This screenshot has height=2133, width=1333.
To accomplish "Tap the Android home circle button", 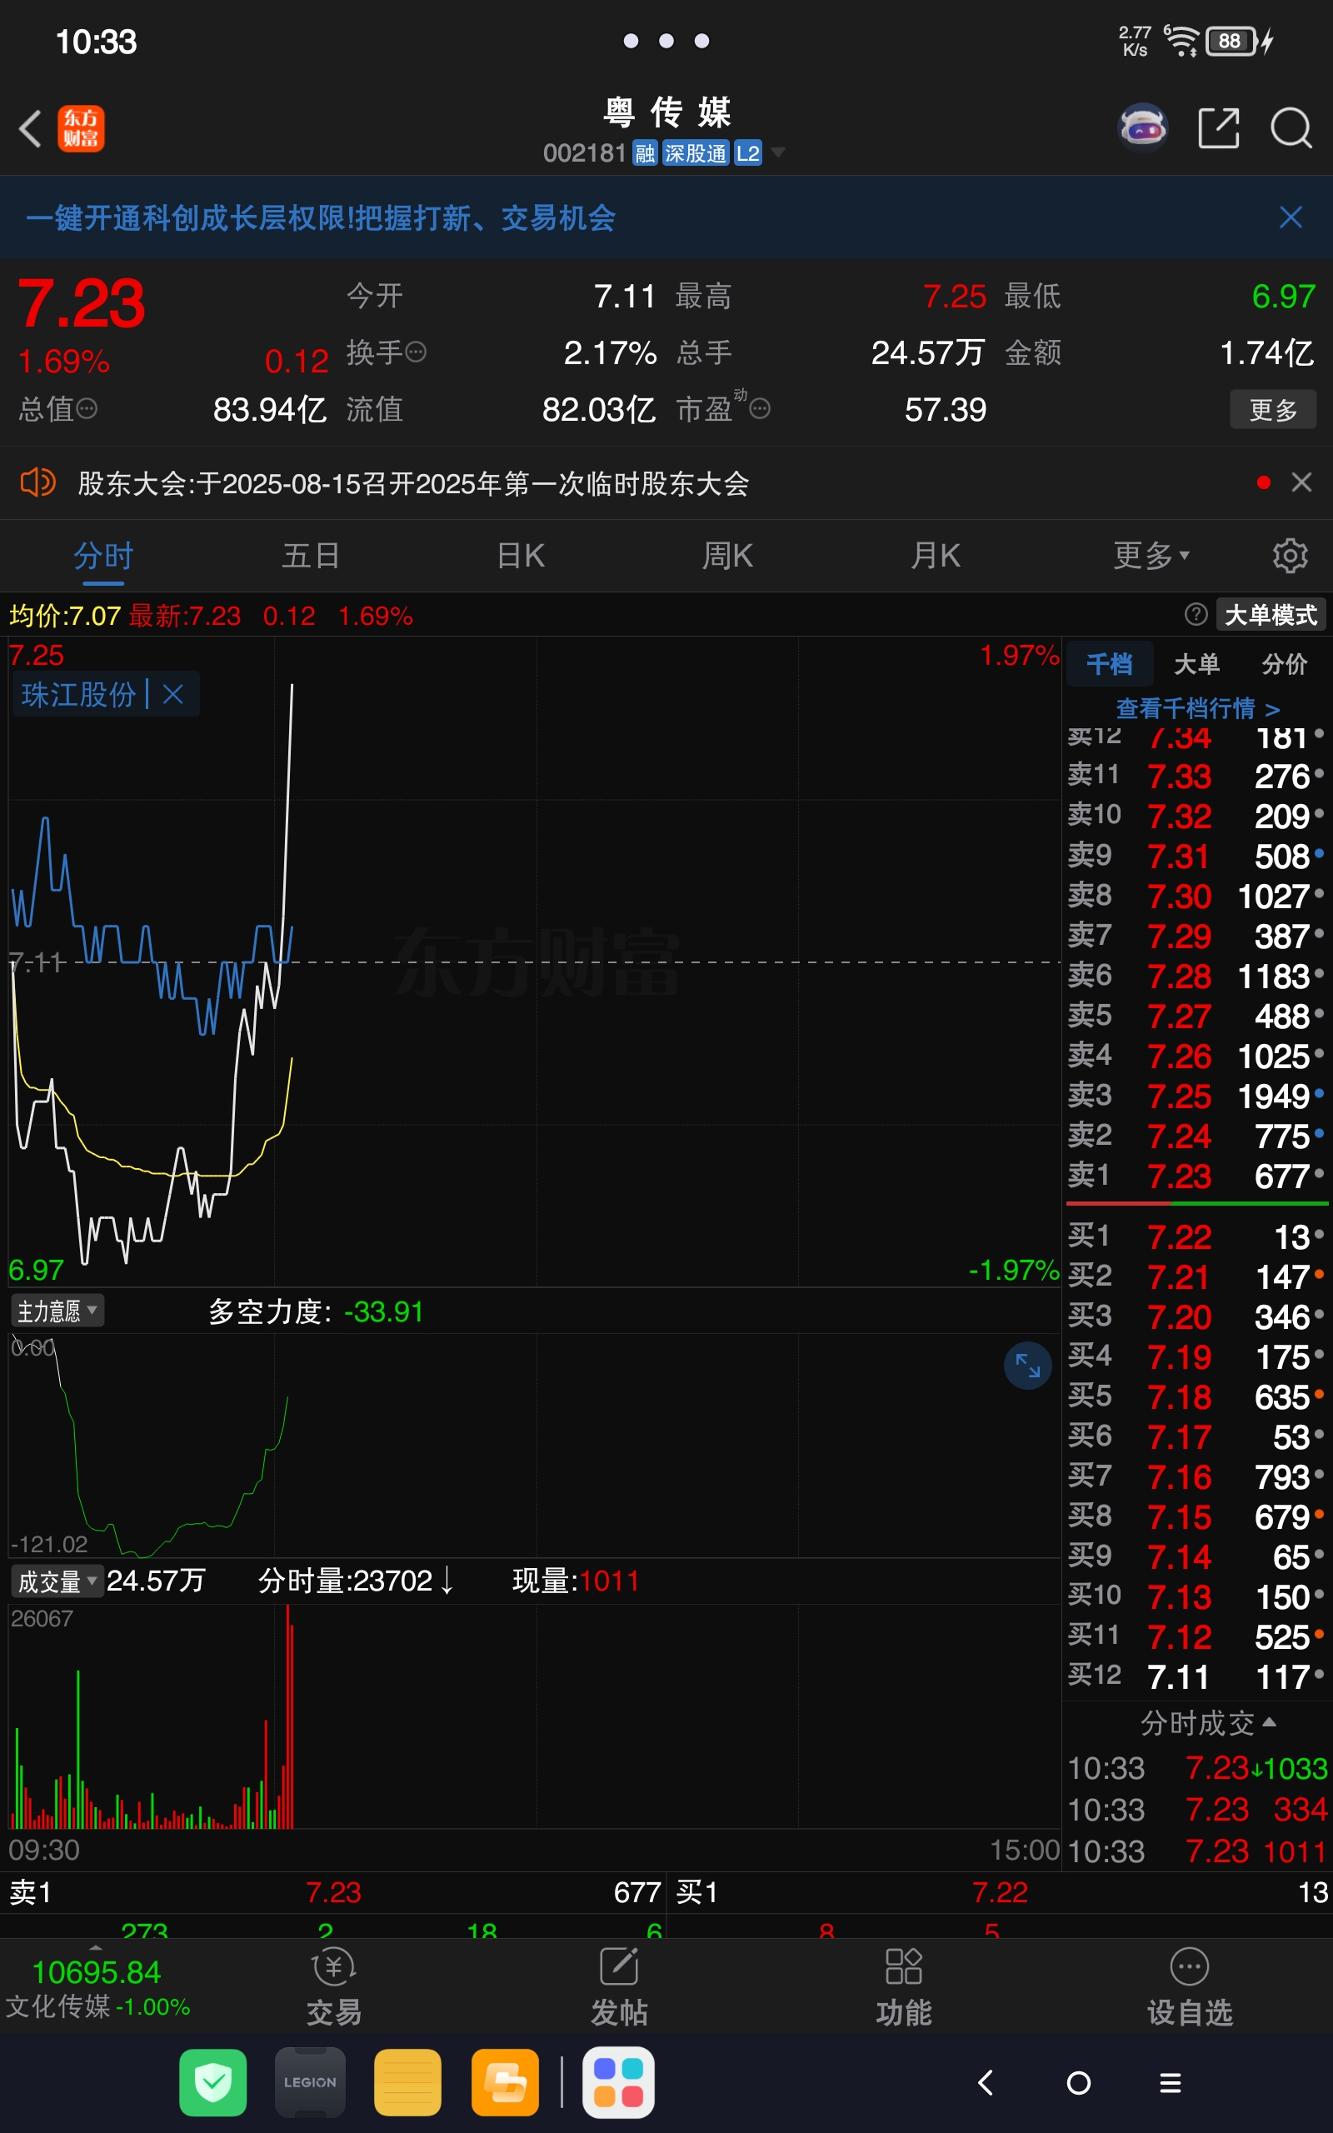I will coord(1078,2082).
